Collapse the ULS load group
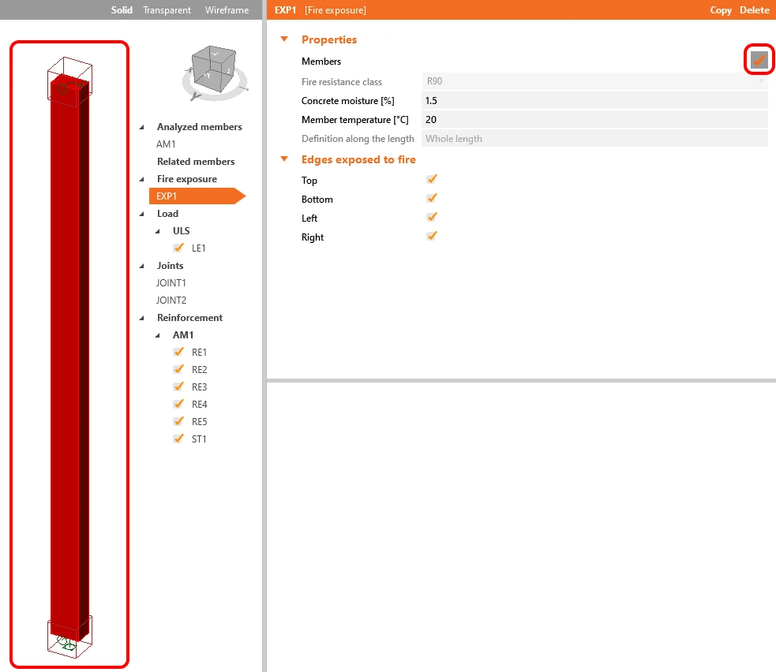The image size is (776, 672). click(158, 231)
